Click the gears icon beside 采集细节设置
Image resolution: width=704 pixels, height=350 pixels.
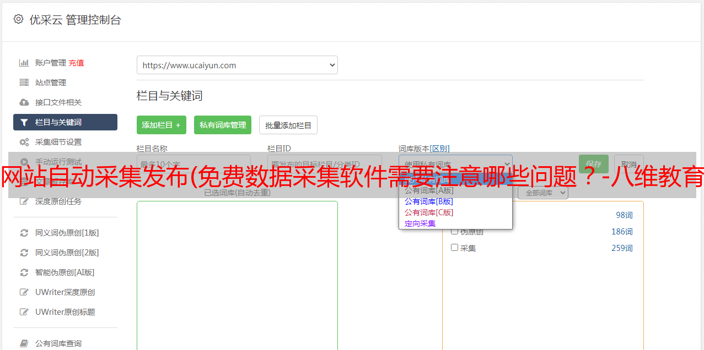[x=24, y=142]
